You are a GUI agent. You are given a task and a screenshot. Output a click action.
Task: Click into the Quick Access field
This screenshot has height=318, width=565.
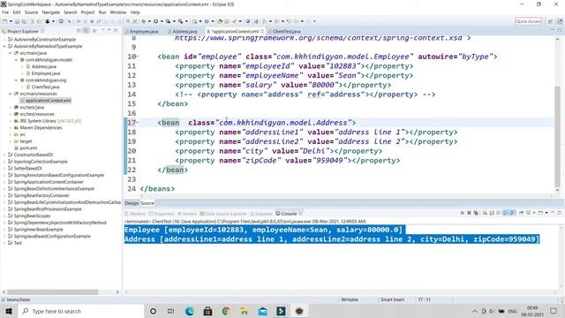pos(529,21)
